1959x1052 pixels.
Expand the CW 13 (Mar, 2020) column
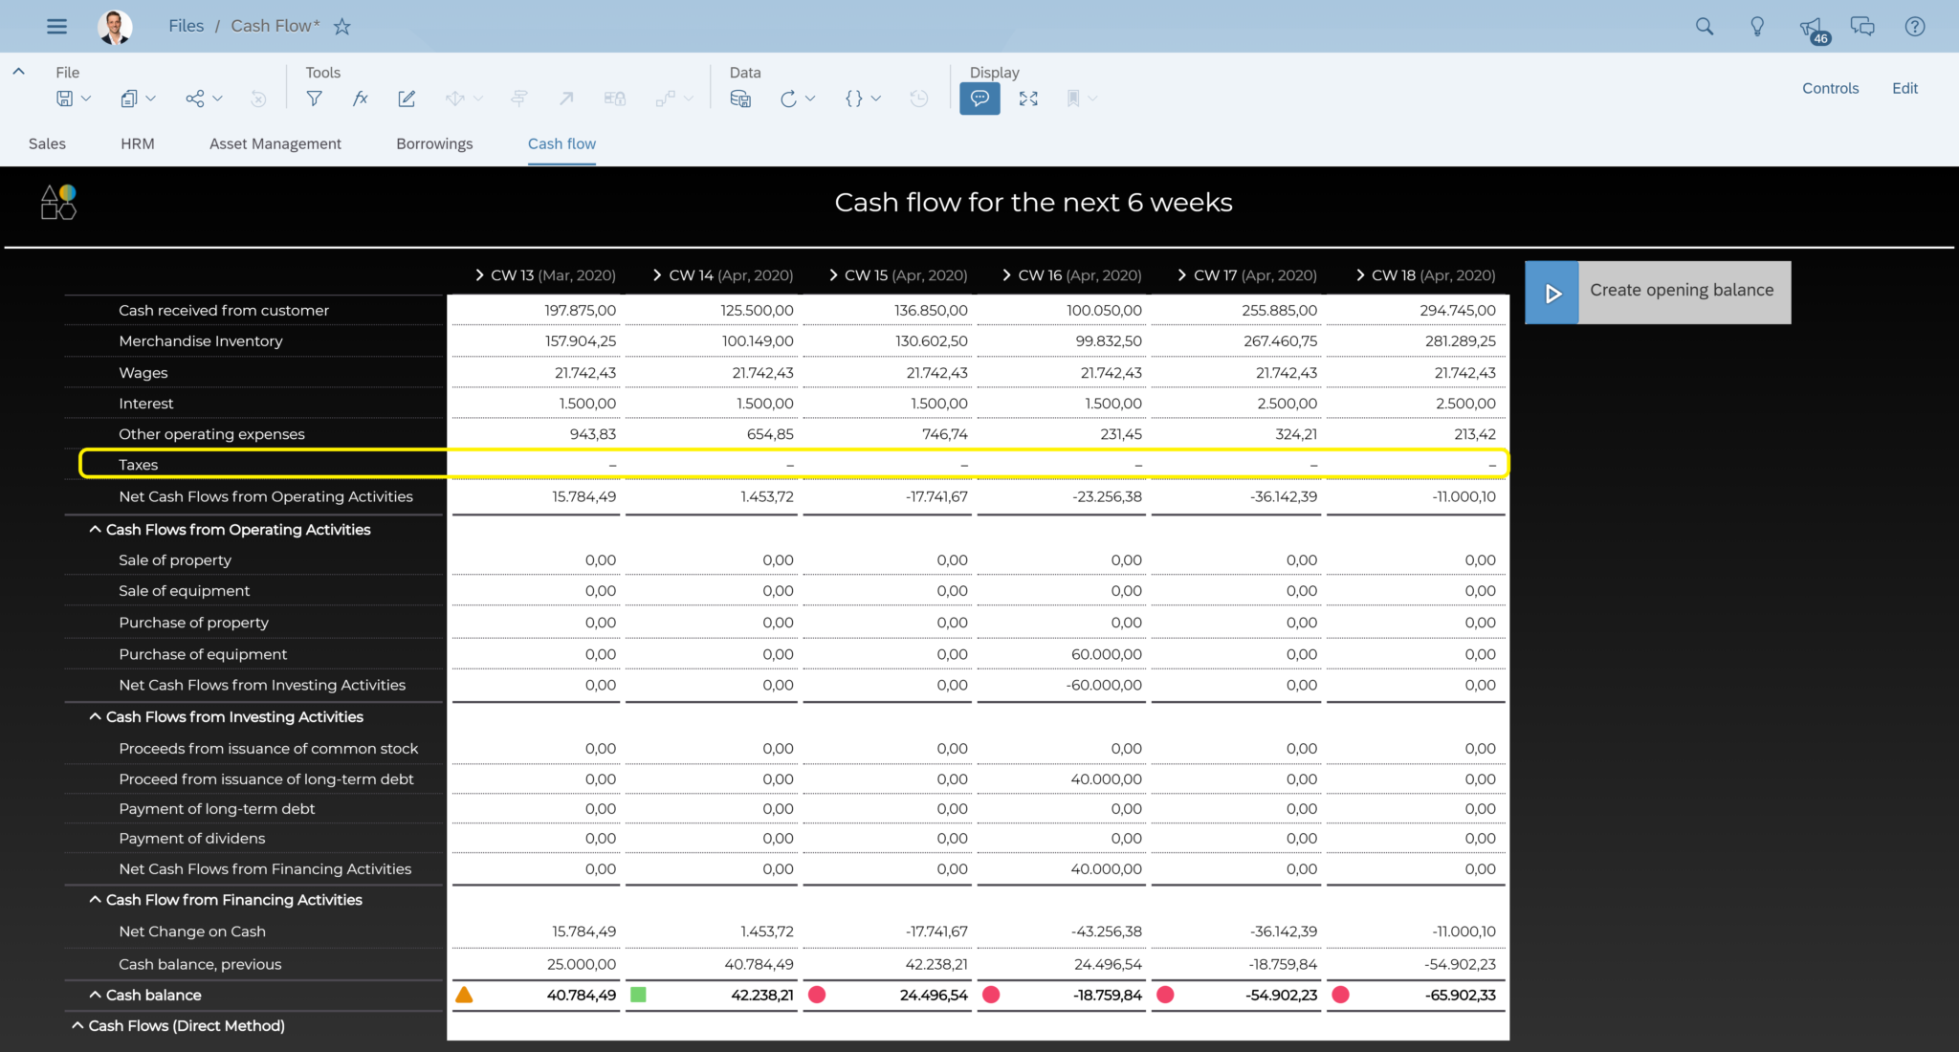coord(480,275)
